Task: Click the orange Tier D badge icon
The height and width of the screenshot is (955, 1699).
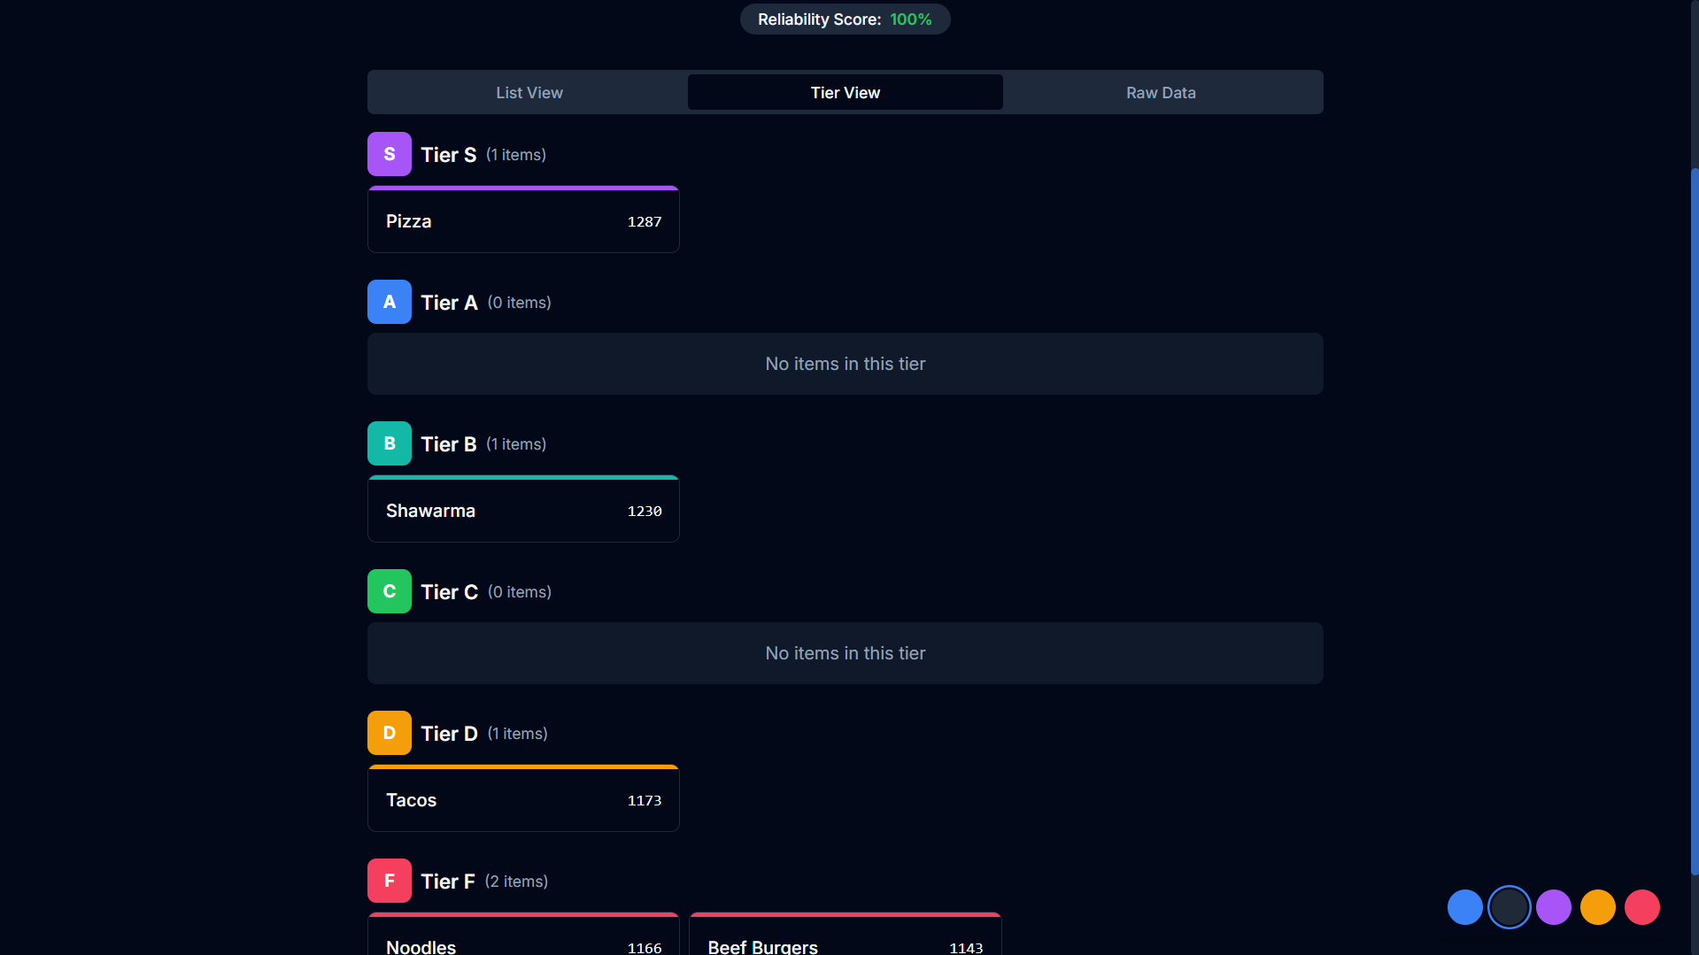Action: point(390,732)
